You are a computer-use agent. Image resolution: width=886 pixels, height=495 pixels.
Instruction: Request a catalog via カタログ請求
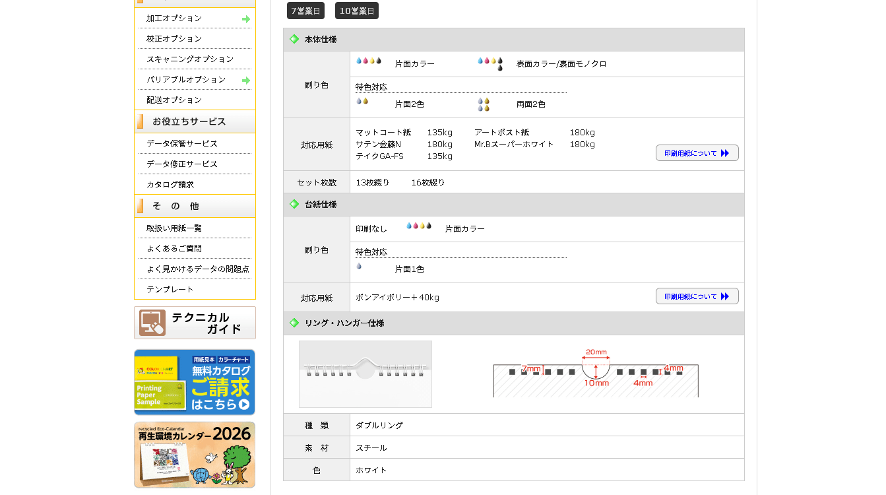click(x=170, y=185)
